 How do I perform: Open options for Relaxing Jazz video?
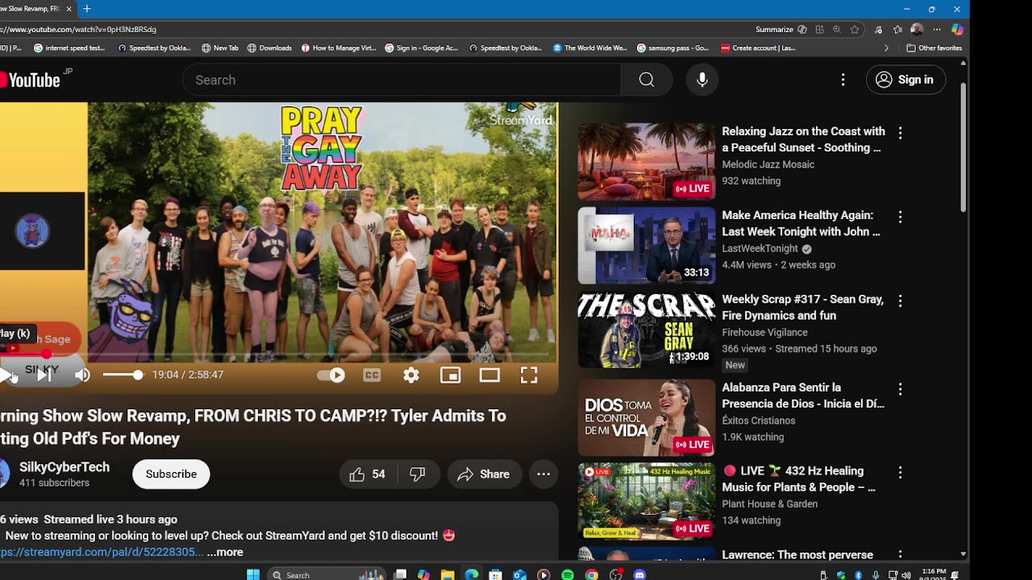(901, 133)
